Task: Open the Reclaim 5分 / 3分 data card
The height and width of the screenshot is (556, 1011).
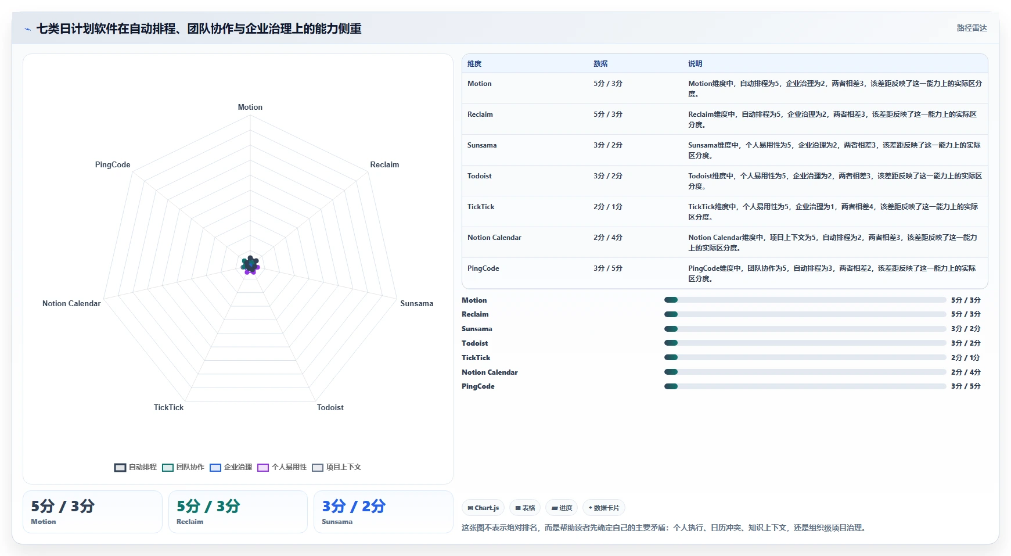Action: pos(238,512)
